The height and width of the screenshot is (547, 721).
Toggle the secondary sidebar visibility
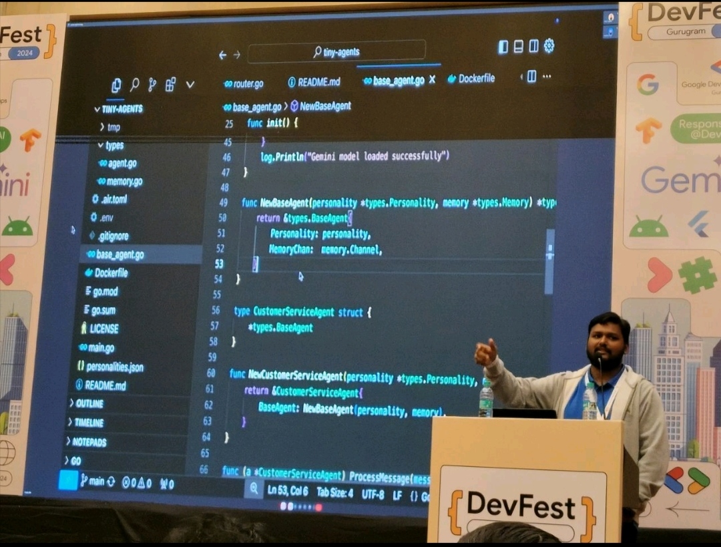tap(533, 46)
